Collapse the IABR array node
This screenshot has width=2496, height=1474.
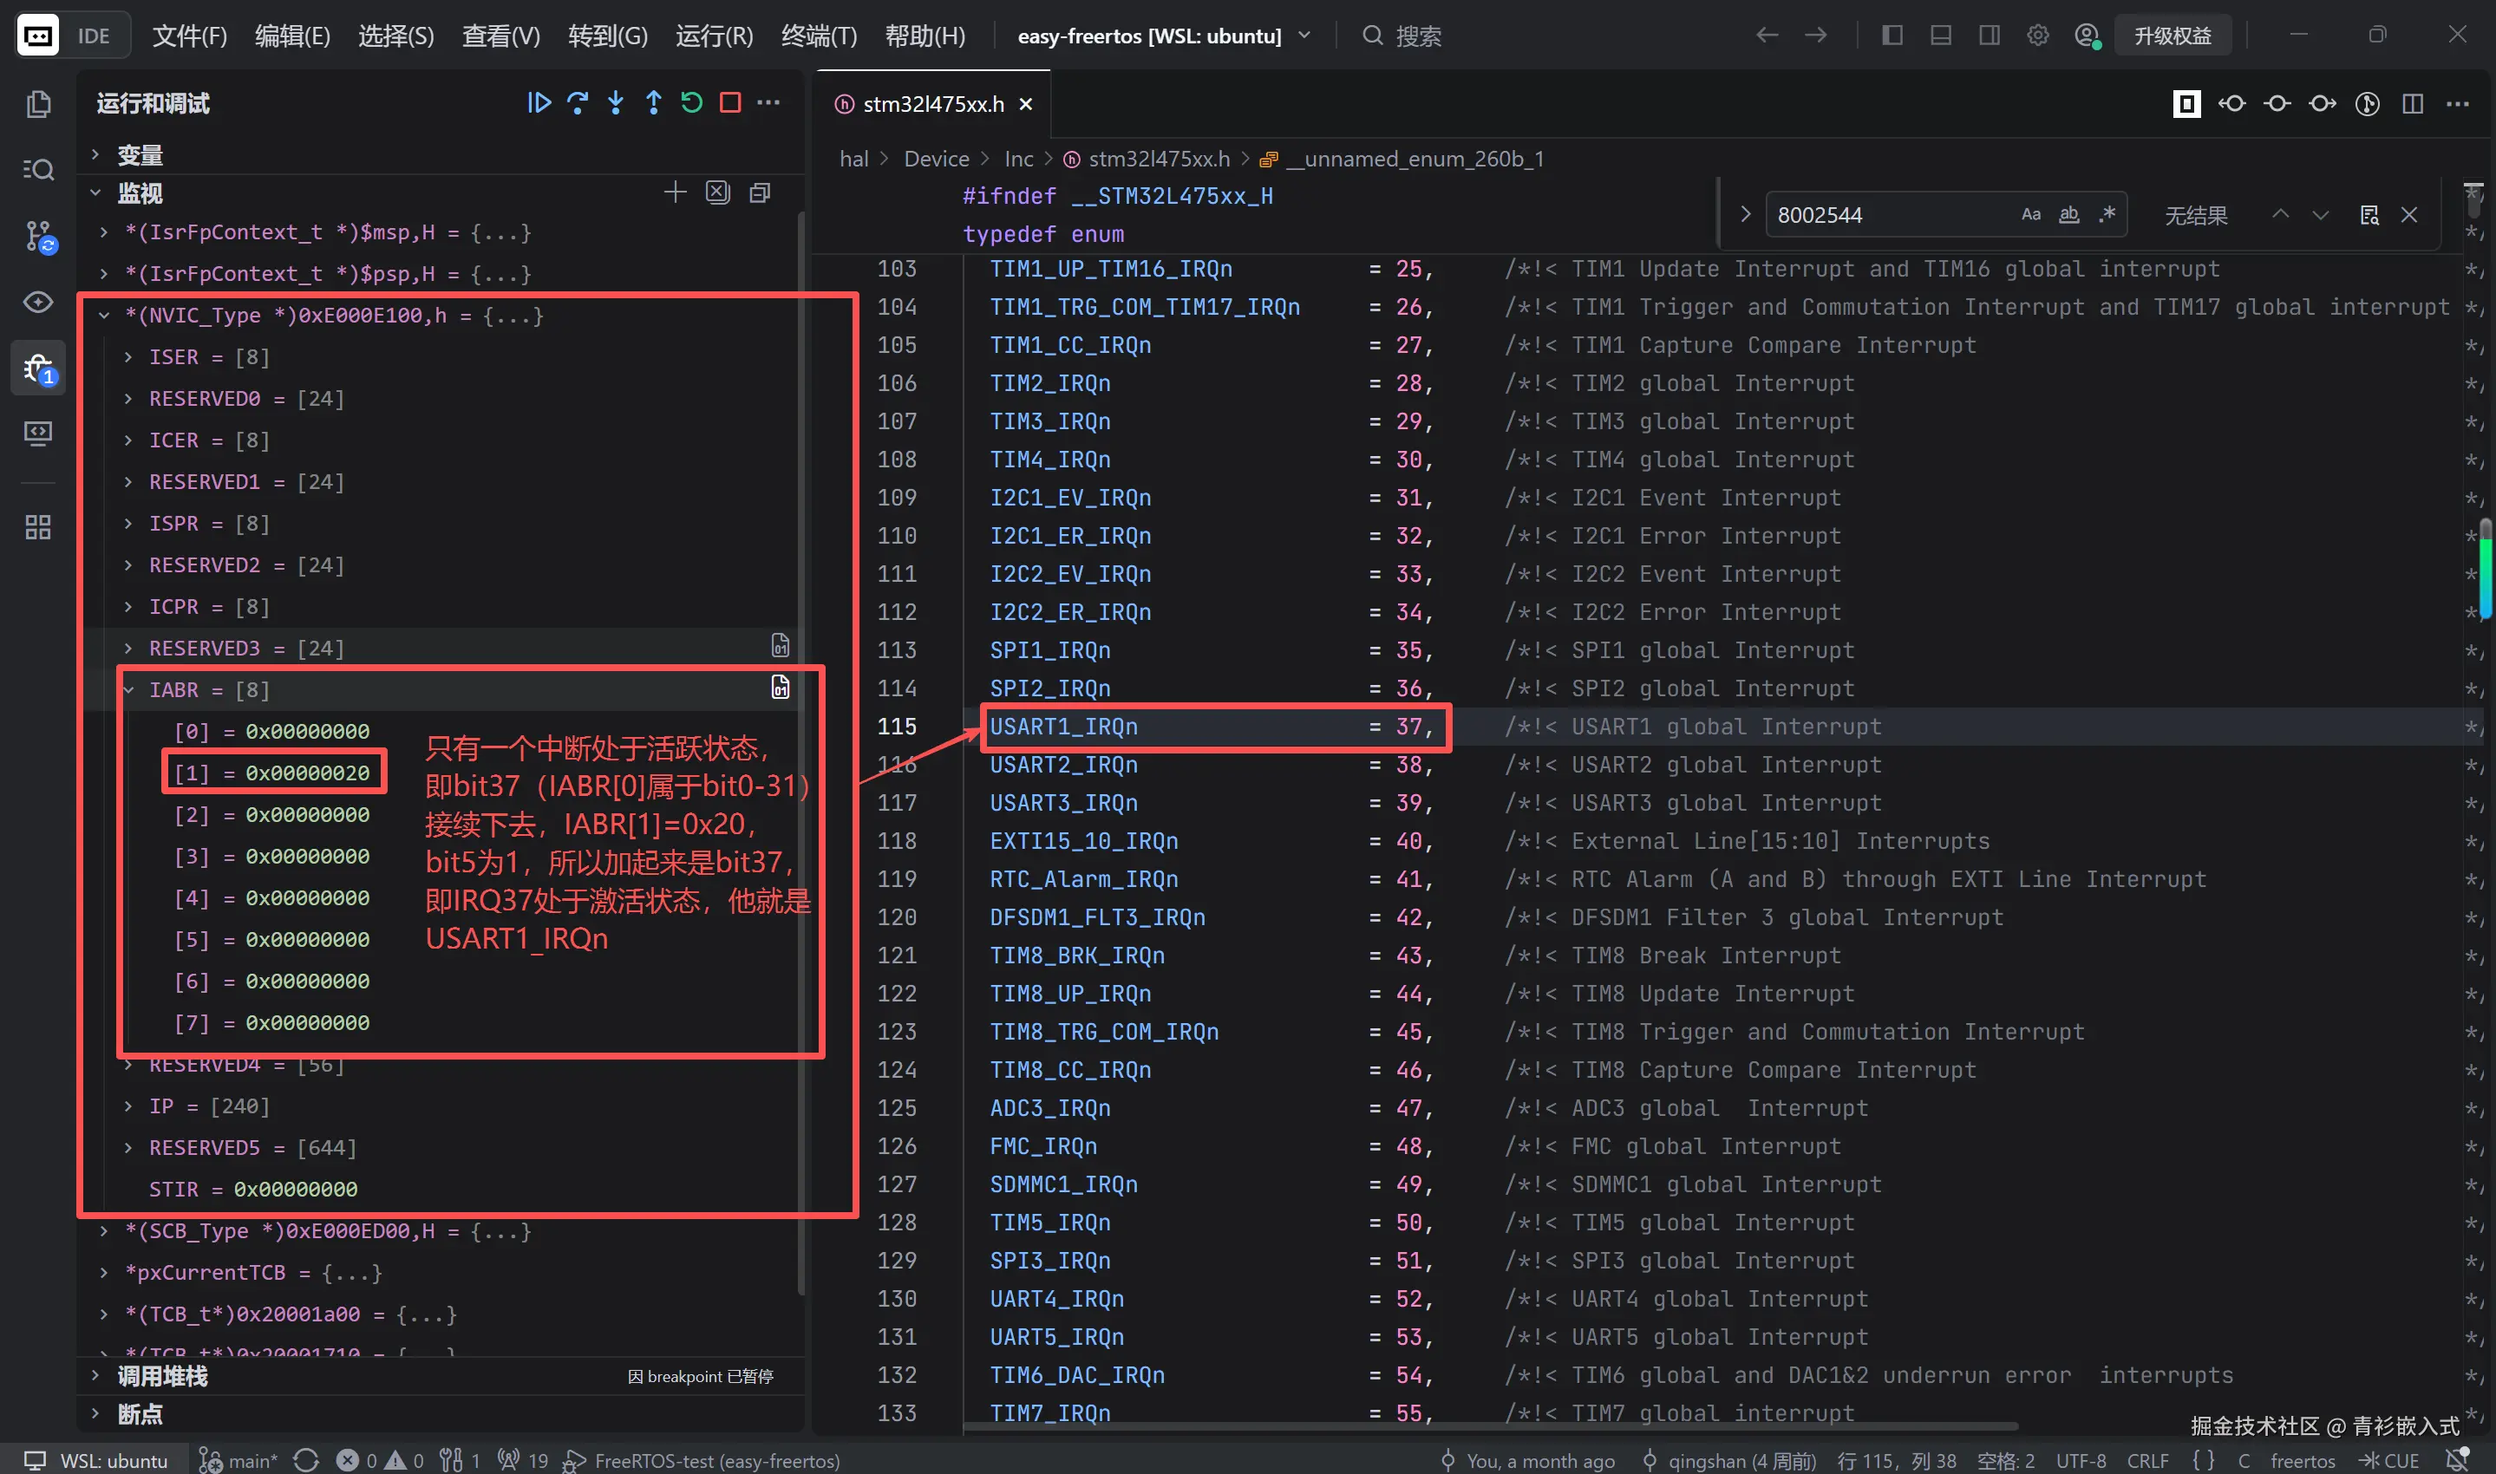pos(128,689)
